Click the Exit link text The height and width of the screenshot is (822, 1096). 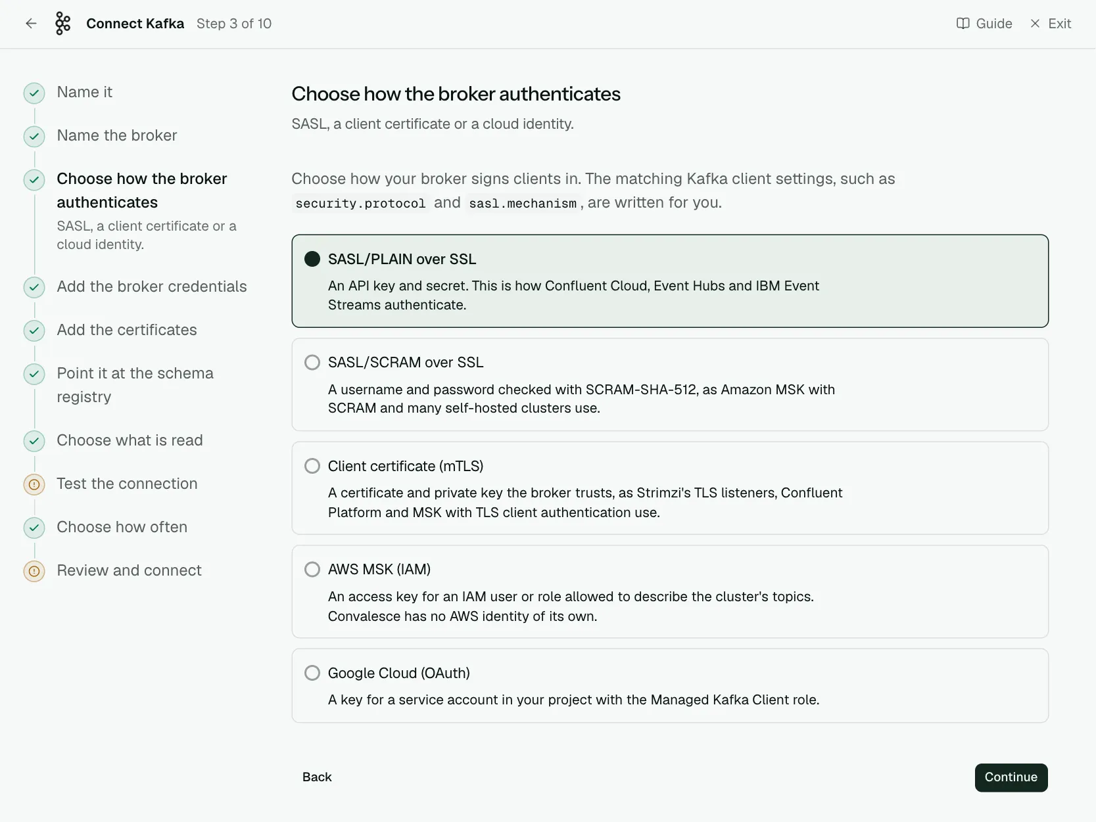[x=1060, y=24]
